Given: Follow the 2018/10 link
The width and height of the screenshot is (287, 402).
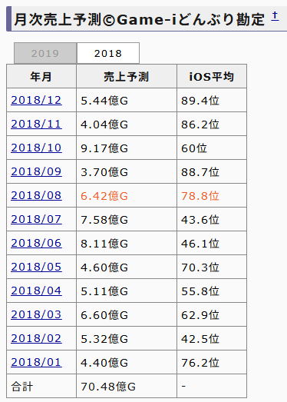Looking at the screenshot, I should click(36, 148).
